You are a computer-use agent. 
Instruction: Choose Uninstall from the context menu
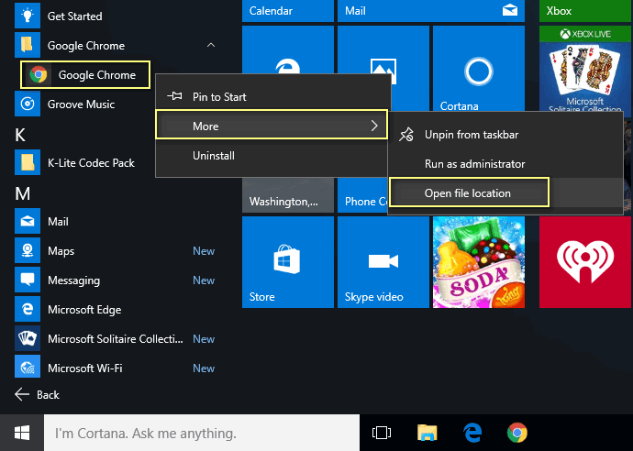click(272, 156)
